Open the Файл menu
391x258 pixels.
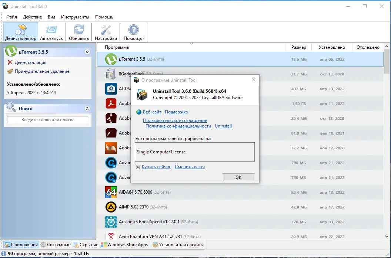(x=12, y=17)
